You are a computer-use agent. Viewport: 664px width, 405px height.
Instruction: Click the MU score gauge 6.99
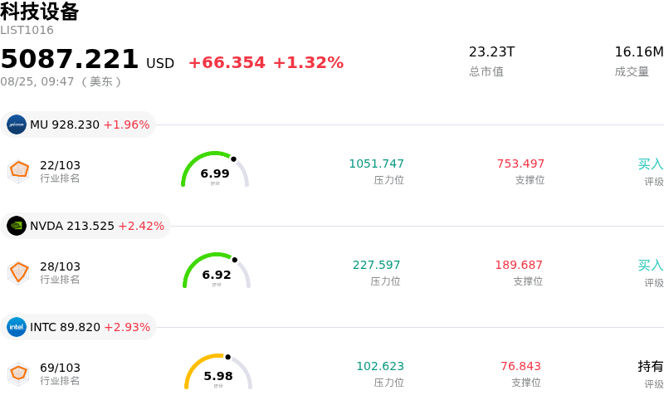point(215,169)
